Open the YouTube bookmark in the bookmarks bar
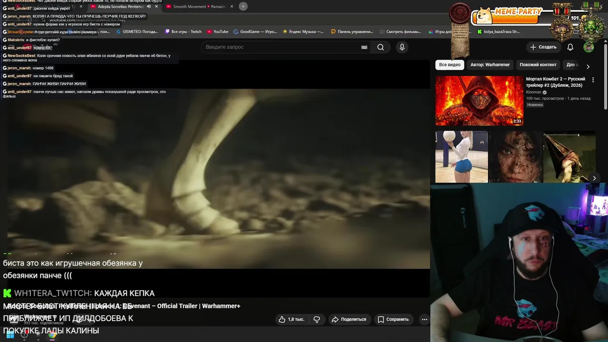 218,32
